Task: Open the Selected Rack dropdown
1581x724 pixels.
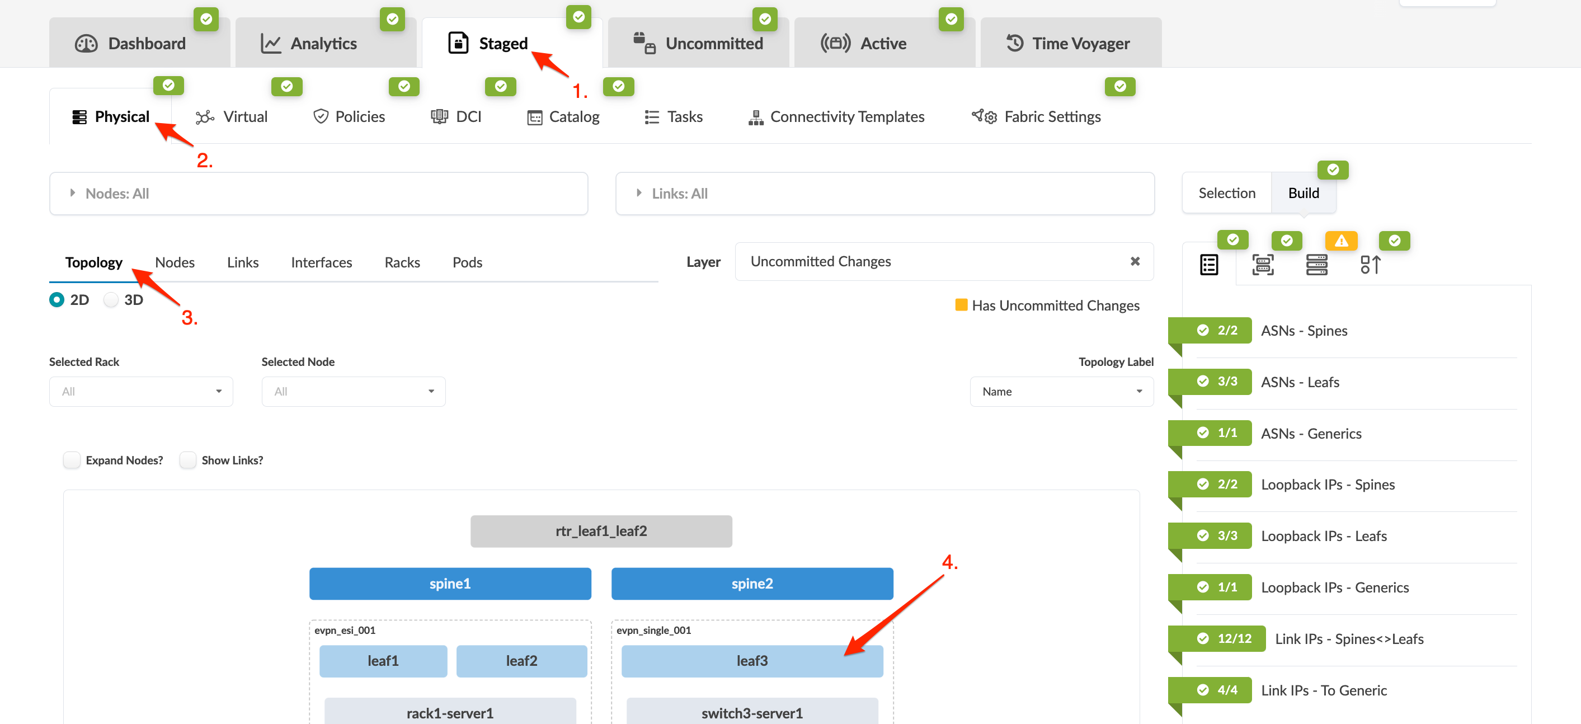Action: pyautogui.click(x=141, y=392)
